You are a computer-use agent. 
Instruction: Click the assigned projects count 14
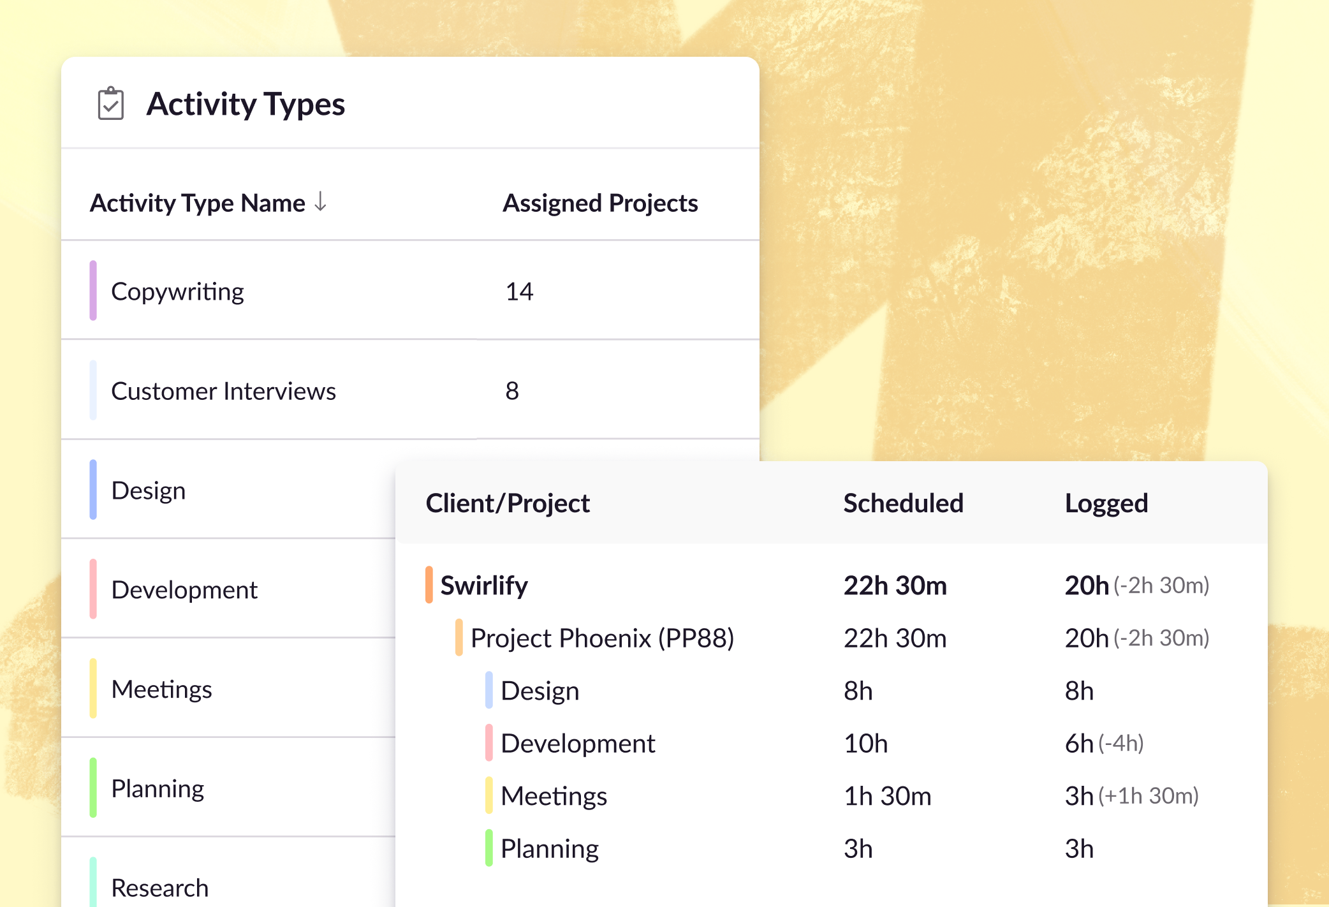click(x=519, y=291)
